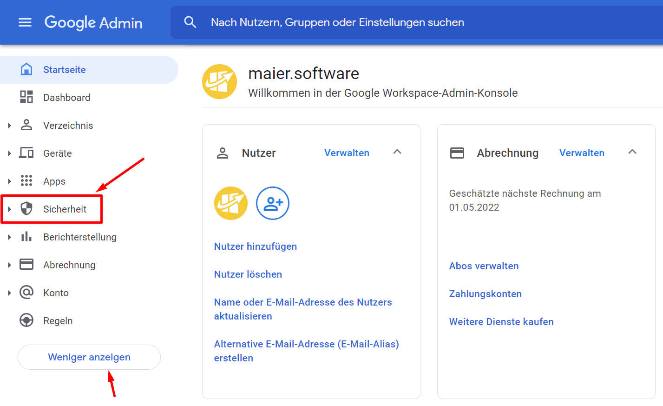Screen dimensions: 663x406
Task: Open Konto in the sidebar
Action: pyautogui.click(x=56, y=293)
